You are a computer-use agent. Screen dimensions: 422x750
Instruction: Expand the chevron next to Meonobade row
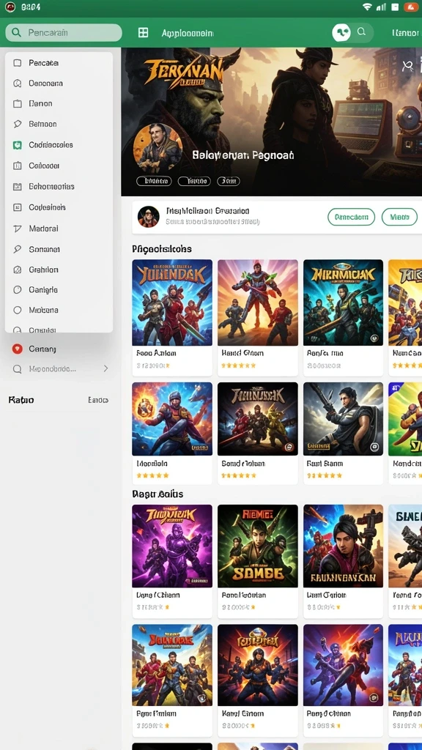pyautogui.click(x=105, y=369)
